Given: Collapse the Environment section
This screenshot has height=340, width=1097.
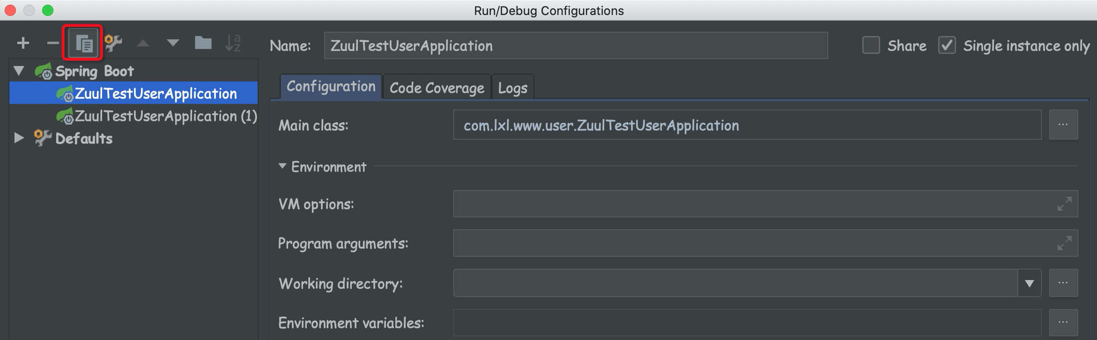Looking at the screenshot, I should [282, 166].
